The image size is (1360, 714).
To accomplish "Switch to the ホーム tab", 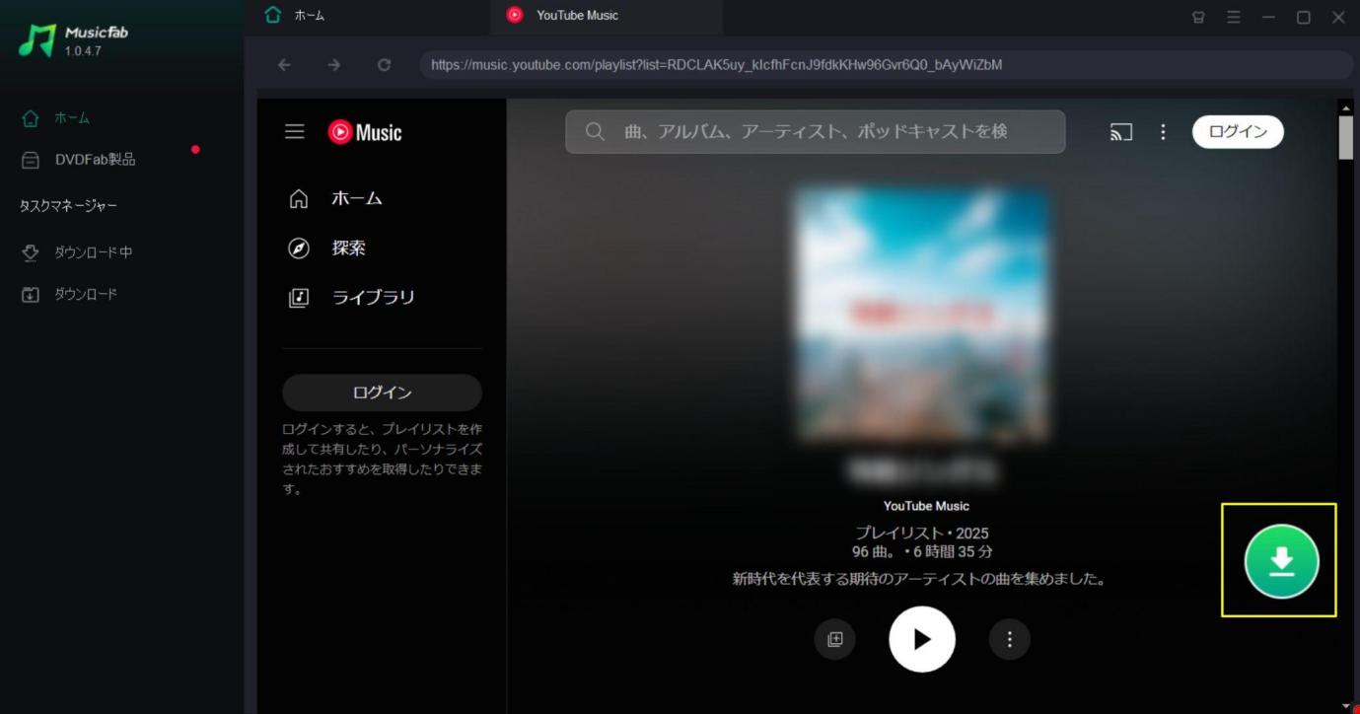I will tap(296, 16).
